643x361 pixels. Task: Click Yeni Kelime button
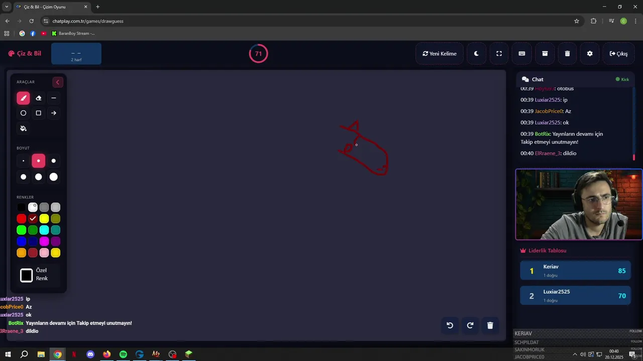440,54
